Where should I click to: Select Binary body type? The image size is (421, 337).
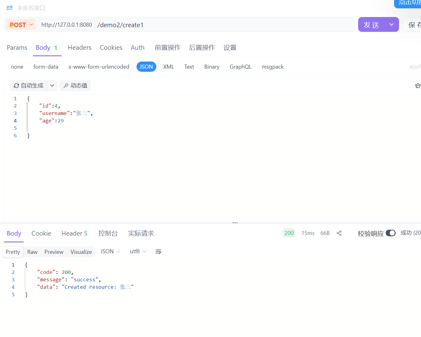pos(212,67)
